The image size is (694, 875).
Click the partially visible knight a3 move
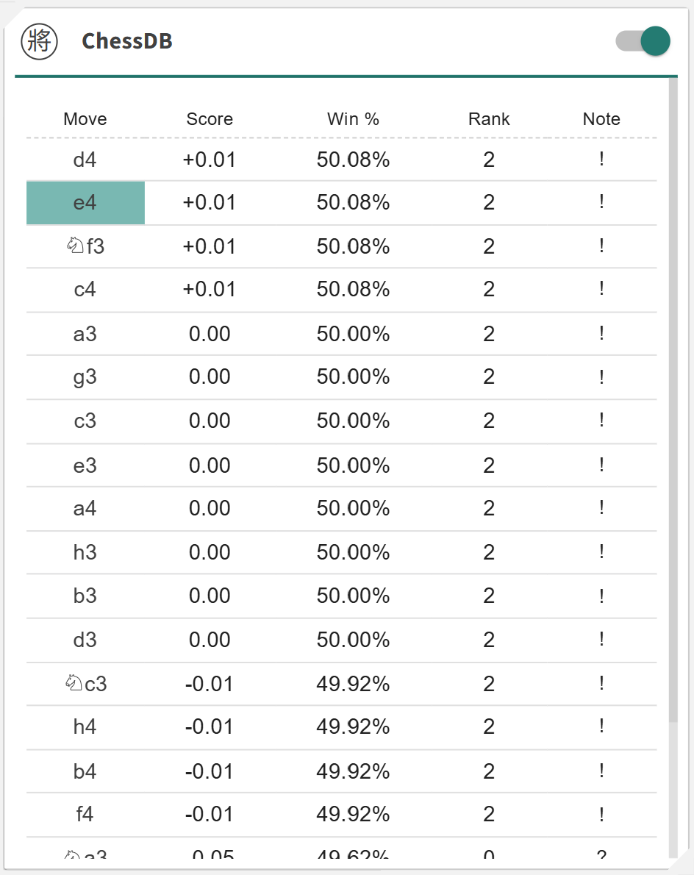pos(85,855)
